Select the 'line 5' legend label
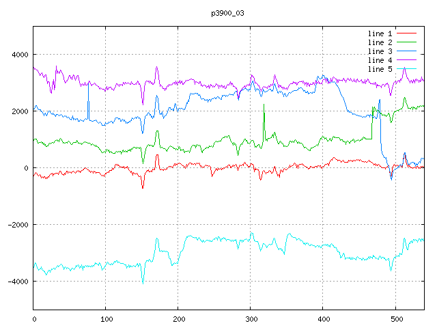 point(380,69)
